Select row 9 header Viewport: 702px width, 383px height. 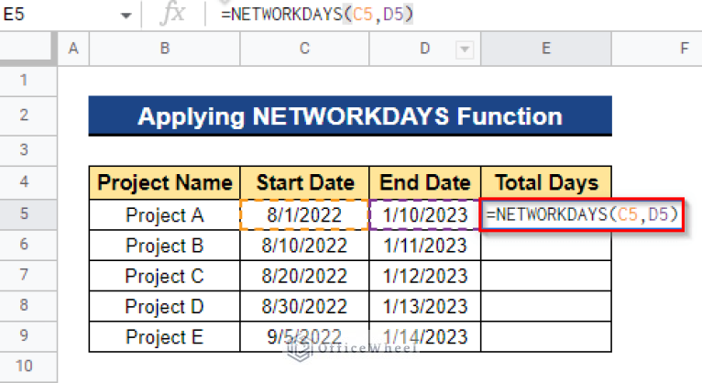click(28, 336)
